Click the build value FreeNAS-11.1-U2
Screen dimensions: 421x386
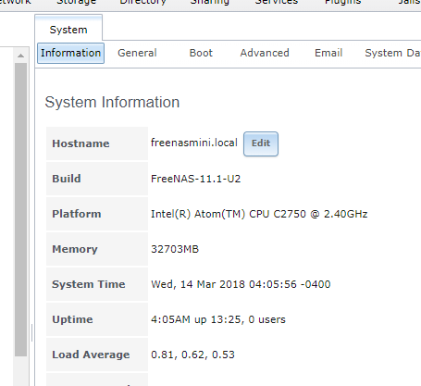(x=195, y=179)
